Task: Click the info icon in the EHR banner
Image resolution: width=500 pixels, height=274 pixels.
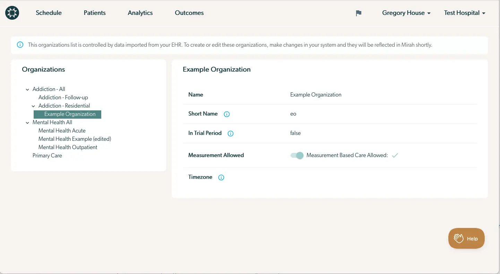Action: tap(20, 45)
